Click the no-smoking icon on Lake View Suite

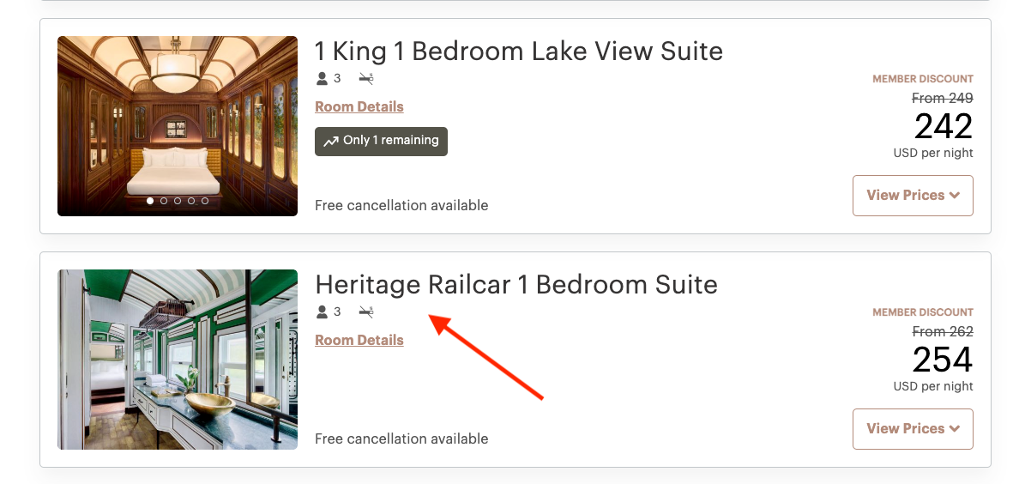(x=366, y=79)
